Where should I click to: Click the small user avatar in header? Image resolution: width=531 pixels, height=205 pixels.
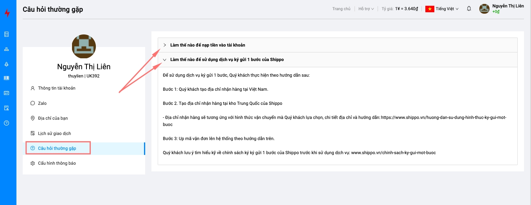point(484,9)
